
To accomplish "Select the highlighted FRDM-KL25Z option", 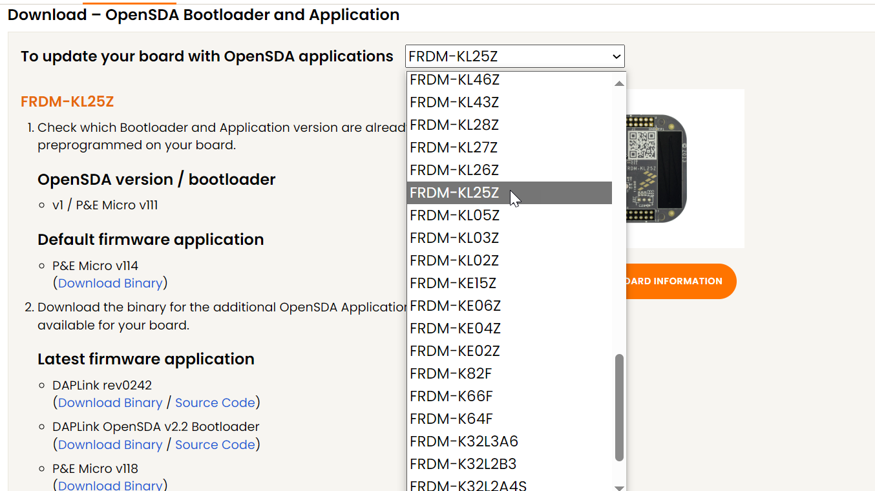I will pyautogui.click(x=454, y=193).
